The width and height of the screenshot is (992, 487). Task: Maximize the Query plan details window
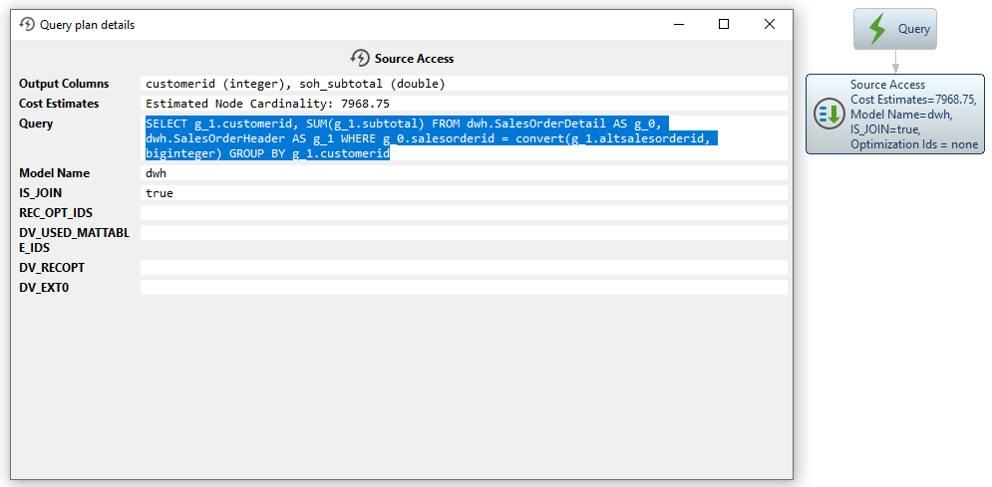click(x=724, y=24)
